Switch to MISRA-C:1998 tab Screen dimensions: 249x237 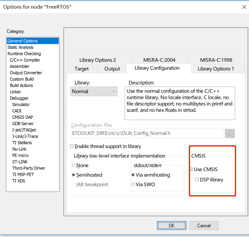[x=216, y=60]
